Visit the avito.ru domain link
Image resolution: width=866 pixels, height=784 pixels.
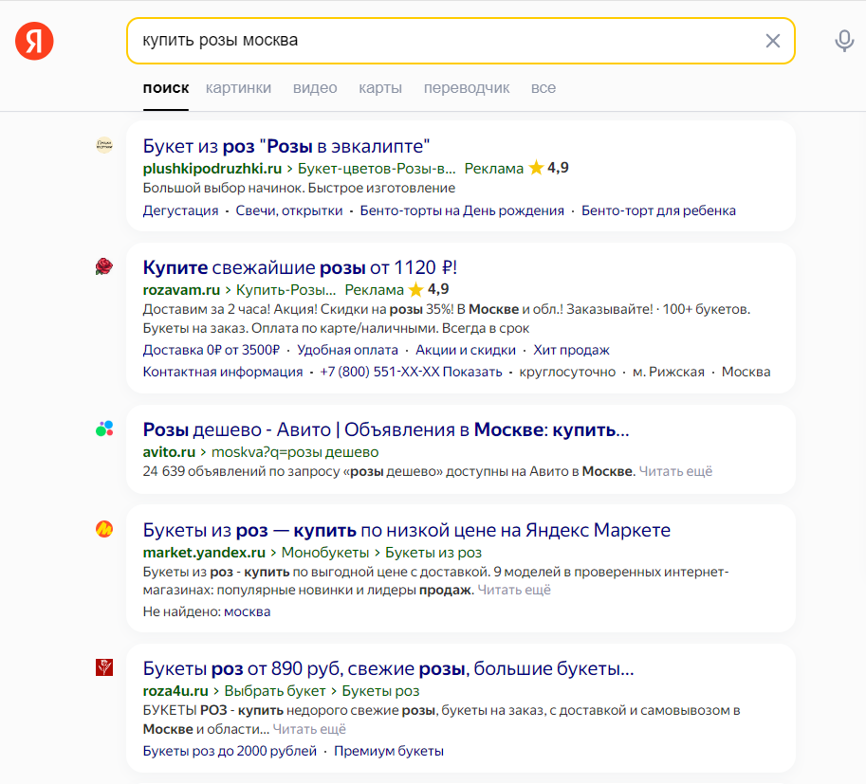pyautogui.click(x=169, y=452)
